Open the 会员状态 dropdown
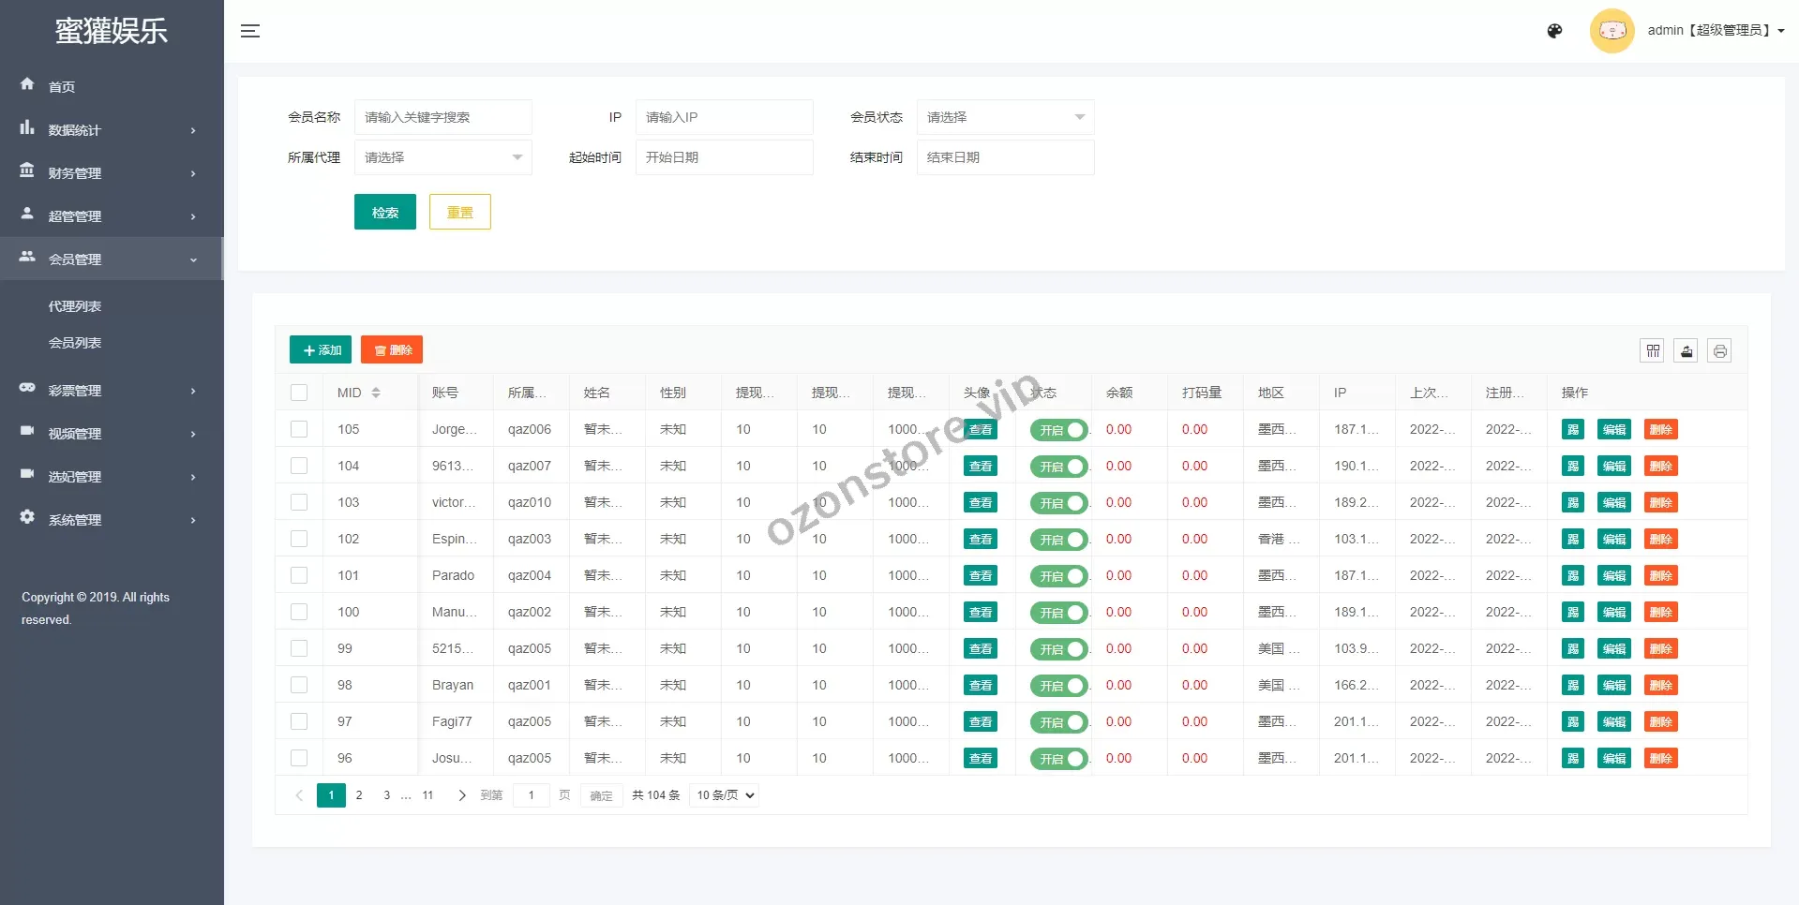The image size is (1799, 905). pos(1005,117)
